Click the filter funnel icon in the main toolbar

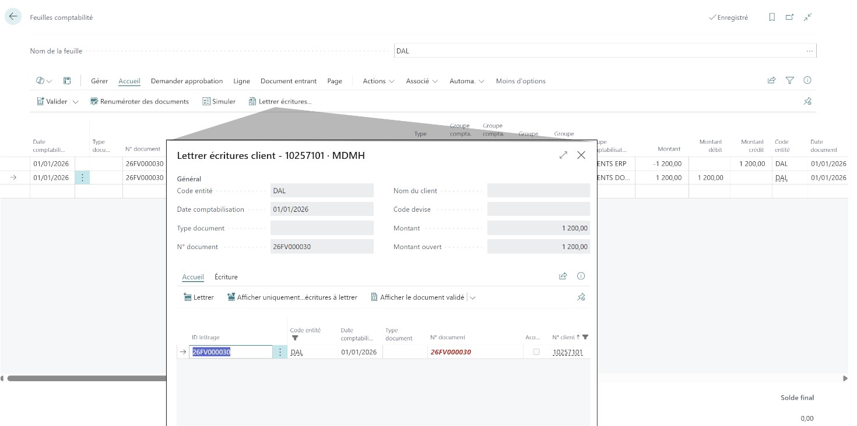[789, 81]
